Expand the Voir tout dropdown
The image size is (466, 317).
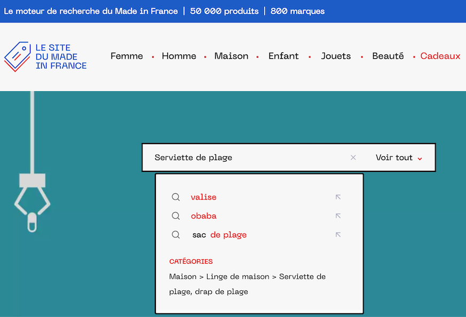pos(399,157)
